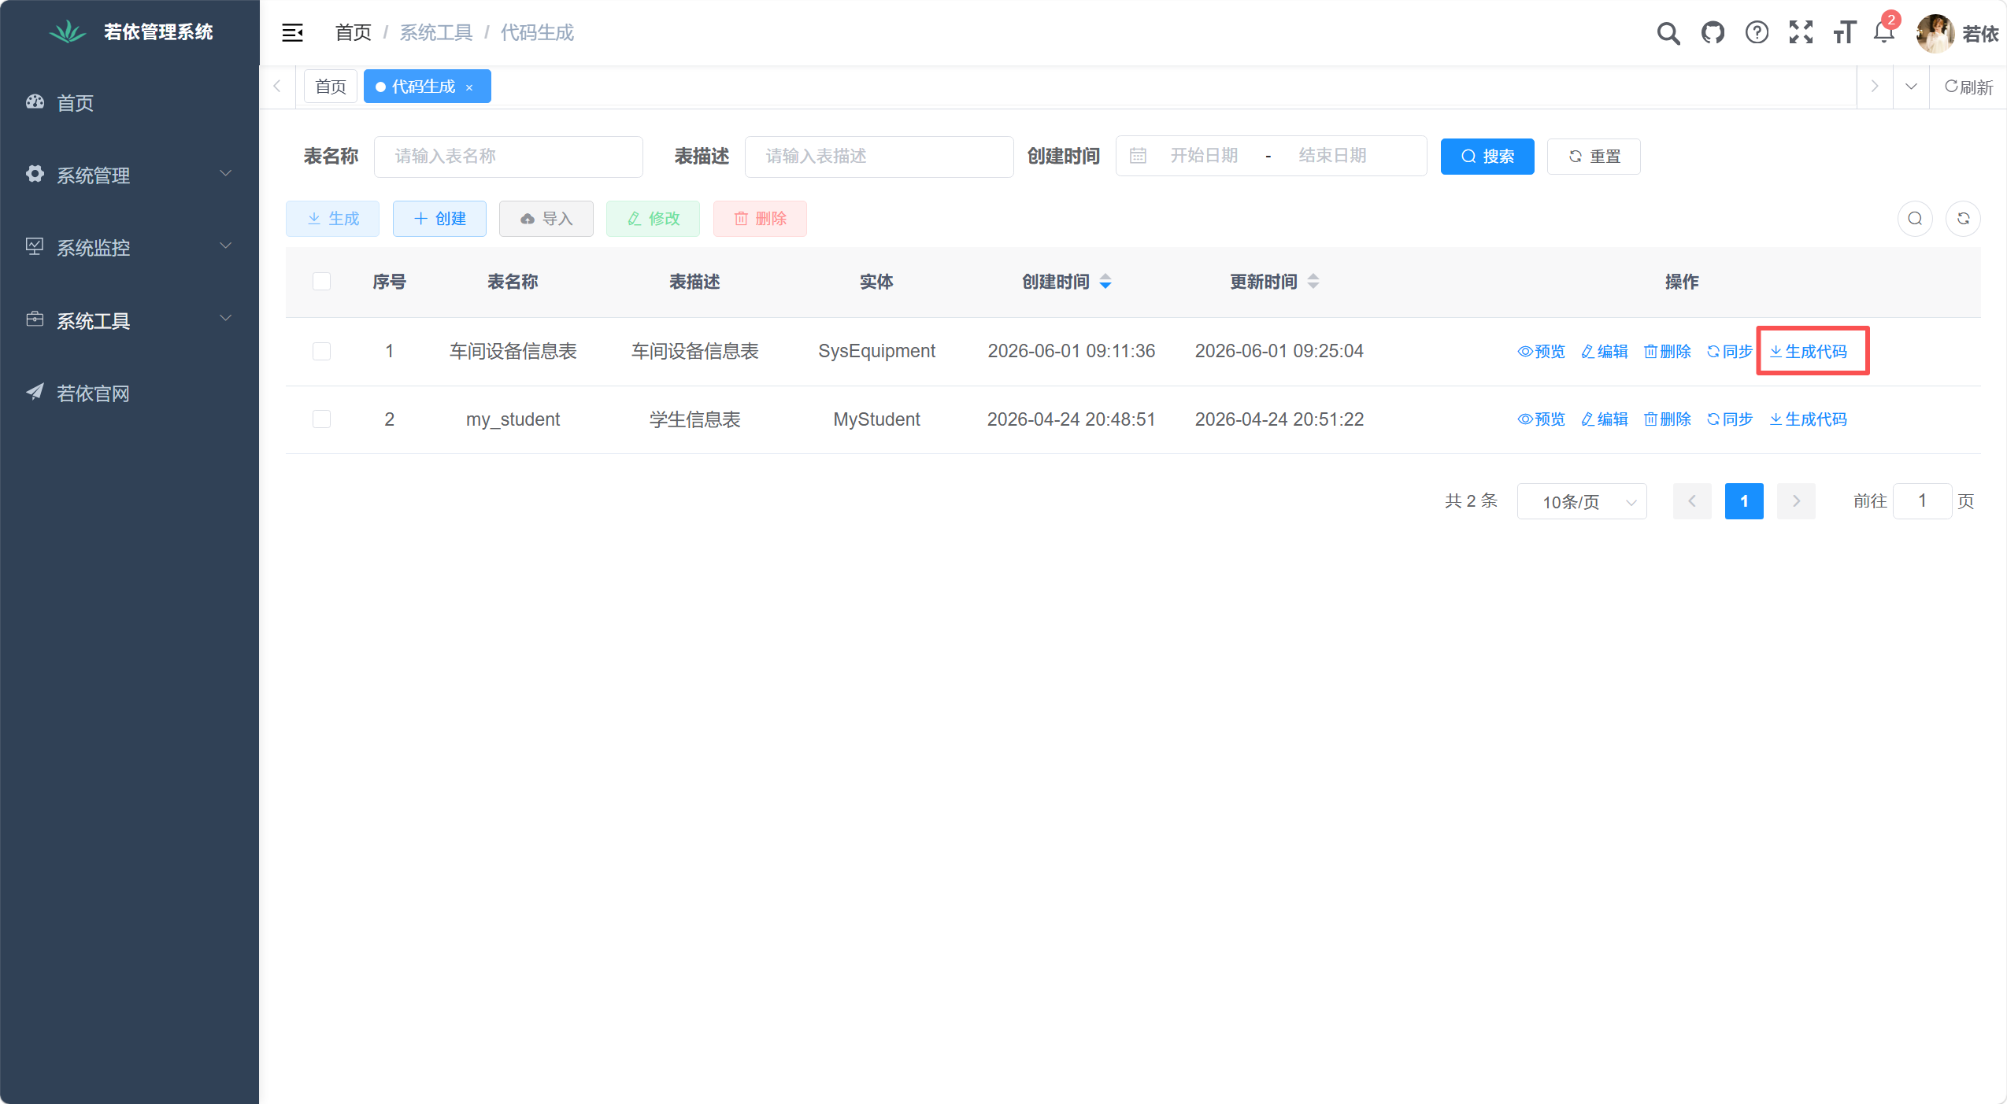Click the 若依管理系统 logo
2007x1104 pixels.
130,32
